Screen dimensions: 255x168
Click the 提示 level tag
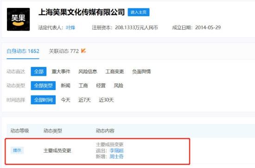[x=17, y=150]
